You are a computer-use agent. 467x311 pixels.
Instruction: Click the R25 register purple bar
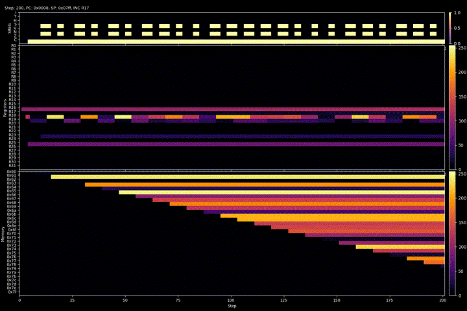(x=236, y=144)
